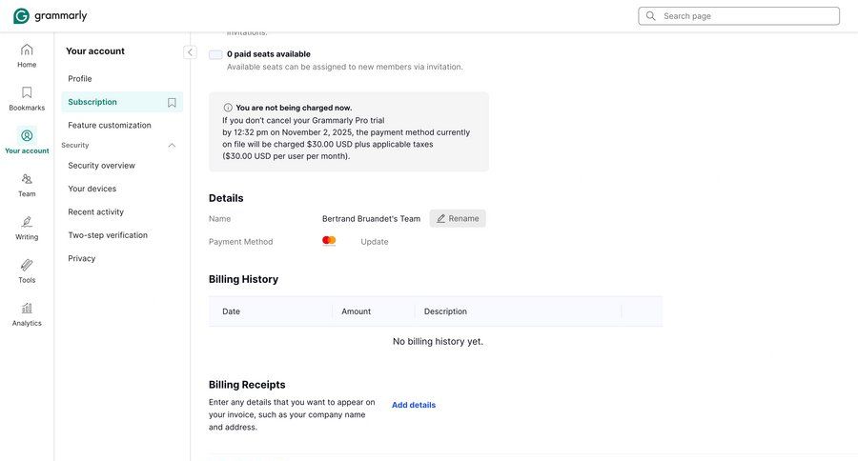Click the Details heading

226,198
